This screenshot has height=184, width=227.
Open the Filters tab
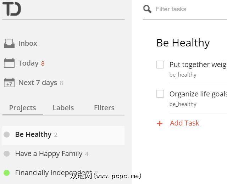[x=104, y=108]
